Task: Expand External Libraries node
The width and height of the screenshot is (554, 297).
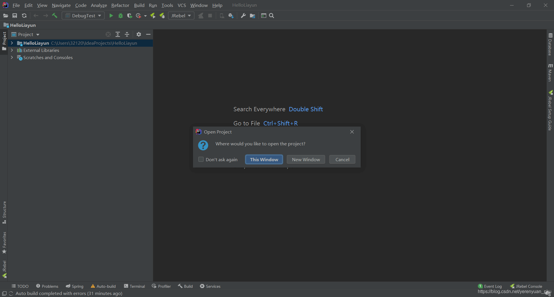Action: point(12,50)
